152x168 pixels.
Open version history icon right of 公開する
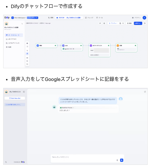pos(145,23)
